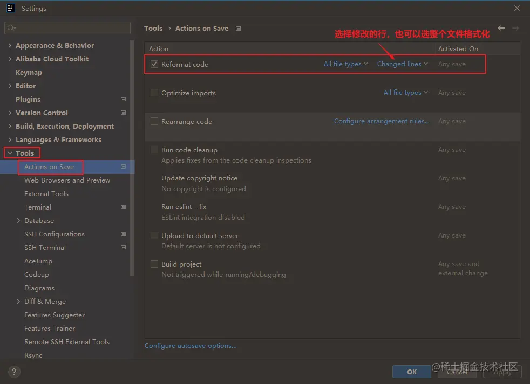This screenshot has width=530, height=384.
Task: Enable the Build project checkbox
Action: 154,264
